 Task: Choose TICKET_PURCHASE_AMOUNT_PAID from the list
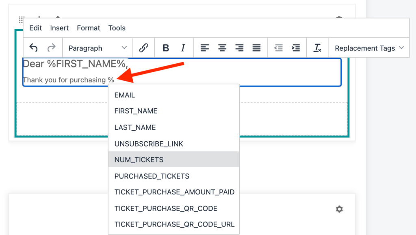tap(174, 192)
